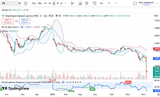Screen dimensions: 160x97
Task: Click the red 2459,8 price label
Action: pos(157,49)
